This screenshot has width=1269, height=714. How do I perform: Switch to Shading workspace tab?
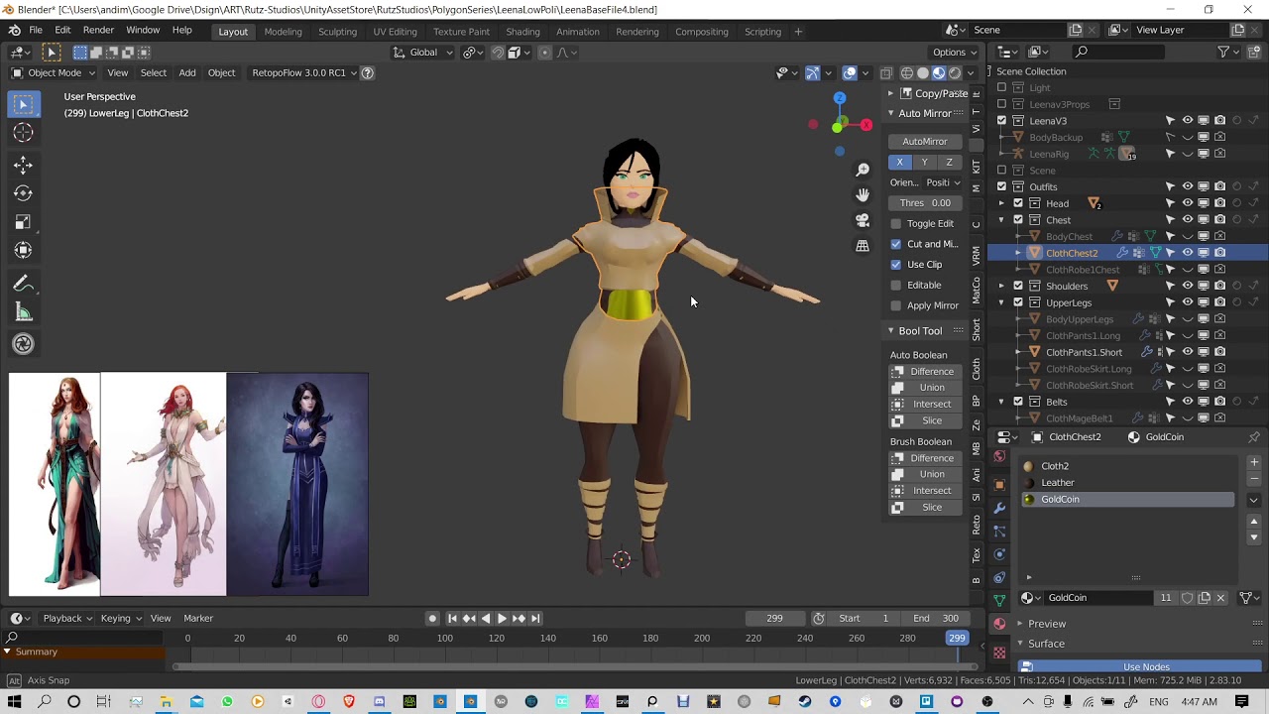[522, 32]
